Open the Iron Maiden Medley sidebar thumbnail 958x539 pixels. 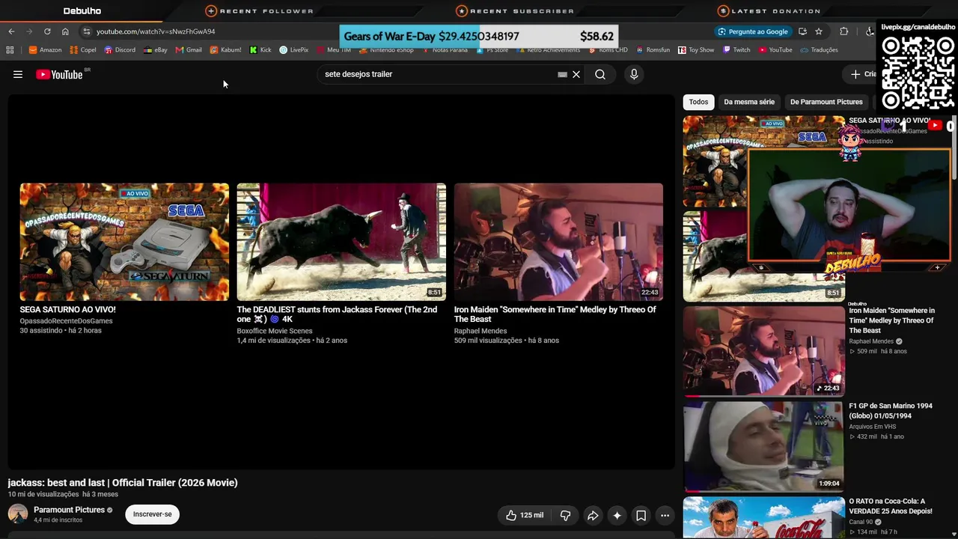pyautogui.click(x=763, y=351)
